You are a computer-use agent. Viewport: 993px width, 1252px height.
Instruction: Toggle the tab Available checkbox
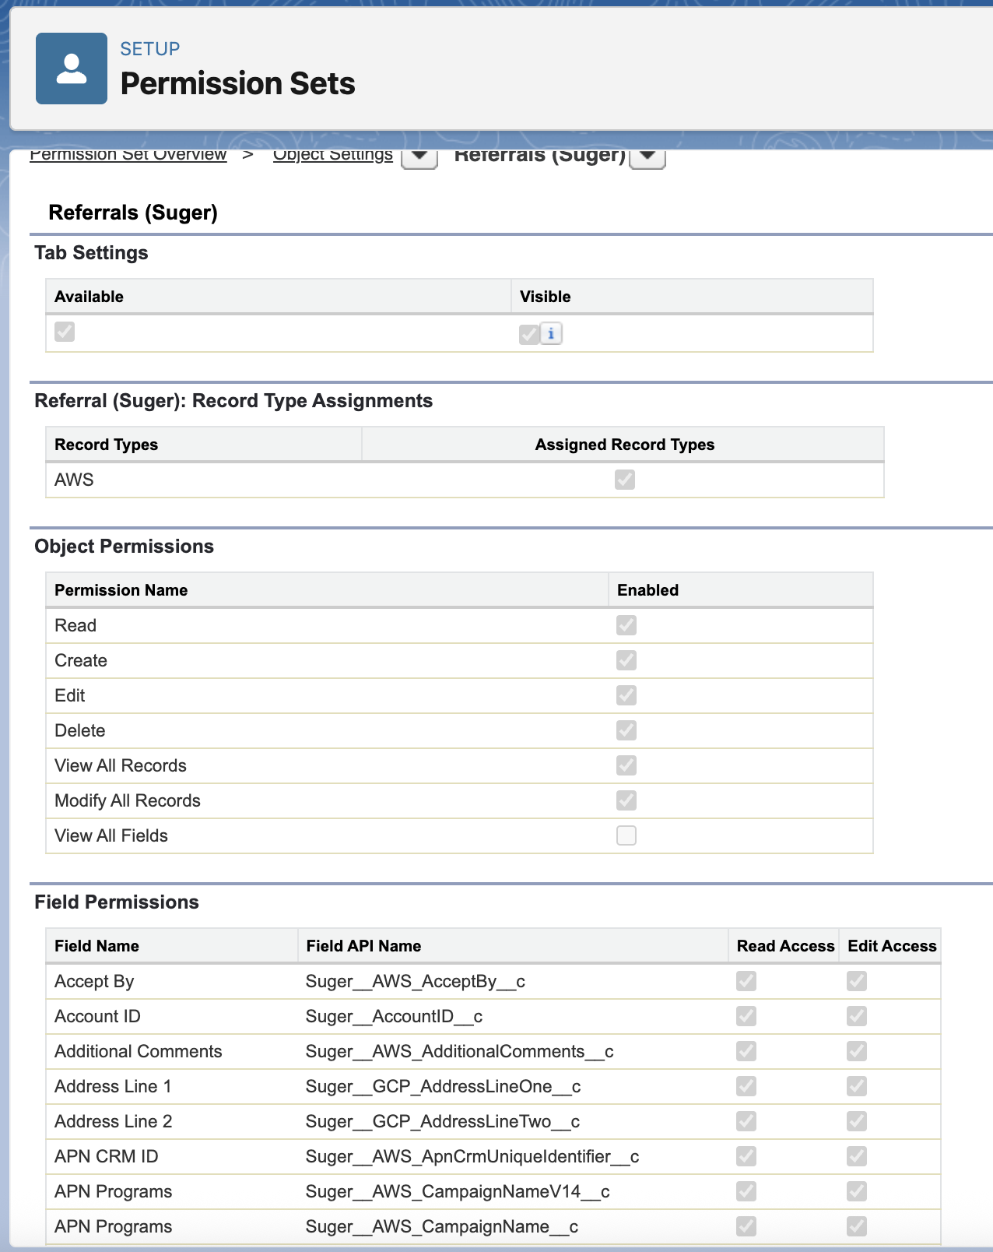(x=65, y=332)
